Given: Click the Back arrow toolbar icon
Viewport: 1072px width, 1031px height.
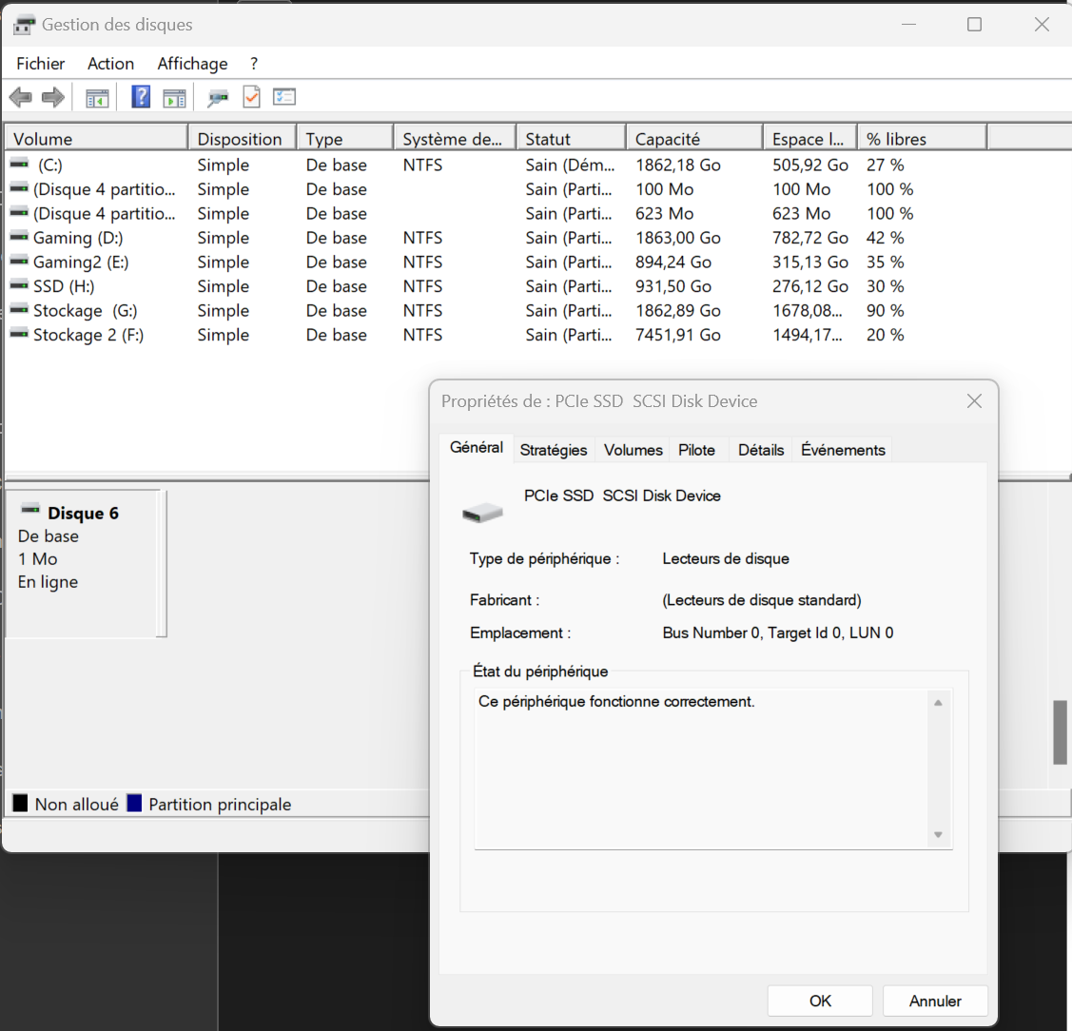Looking at the screenshot, I should (x=20, y=97).
